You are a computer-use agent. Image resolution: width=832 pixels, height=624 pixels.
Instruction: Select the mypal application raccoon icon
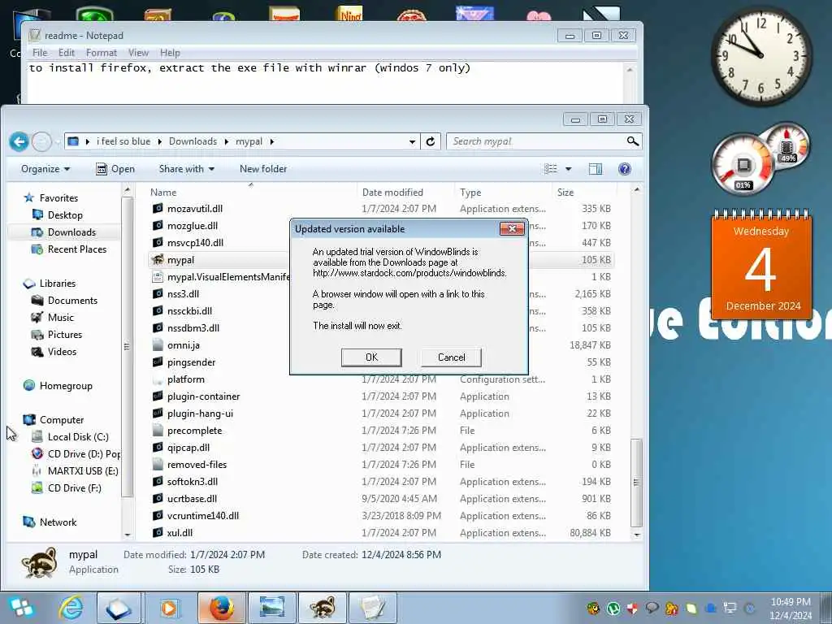(x=158, y=259)
